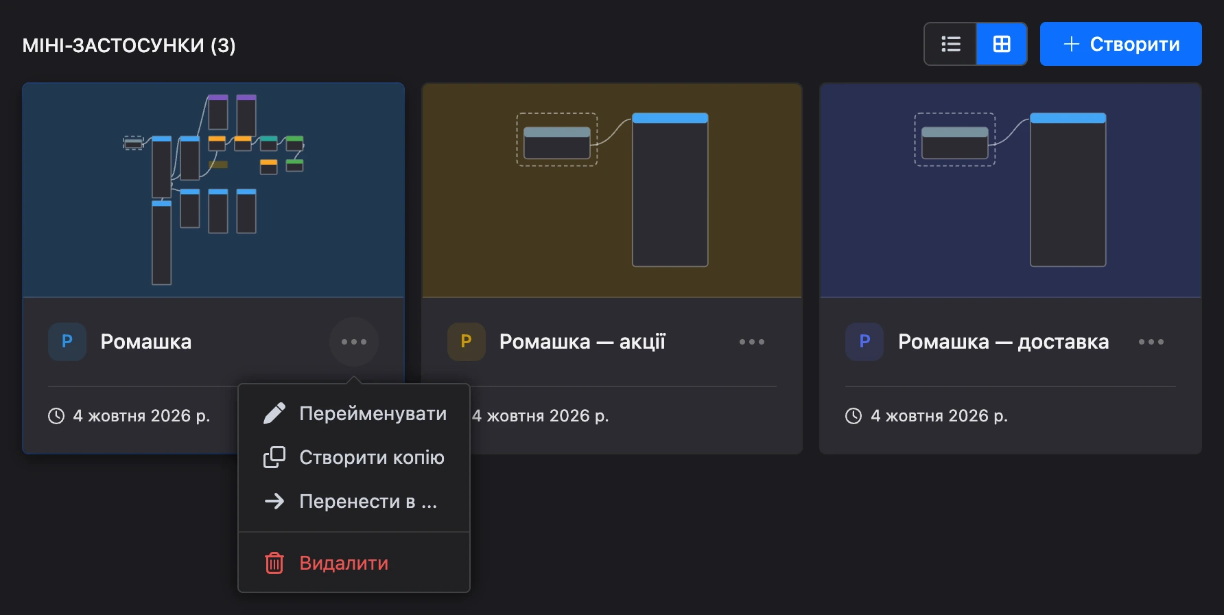The image size is (1224, 615).
Task: Select Видалити to delete the app
Action: [x=354, y=563]
